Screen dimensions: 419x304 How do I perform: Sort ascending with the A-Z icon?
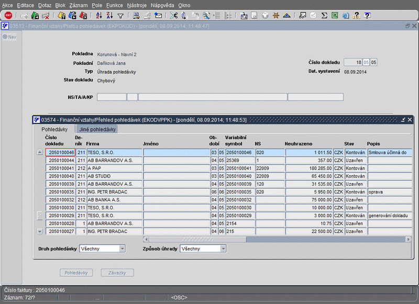pyautogui.click(x=99, y=16)
